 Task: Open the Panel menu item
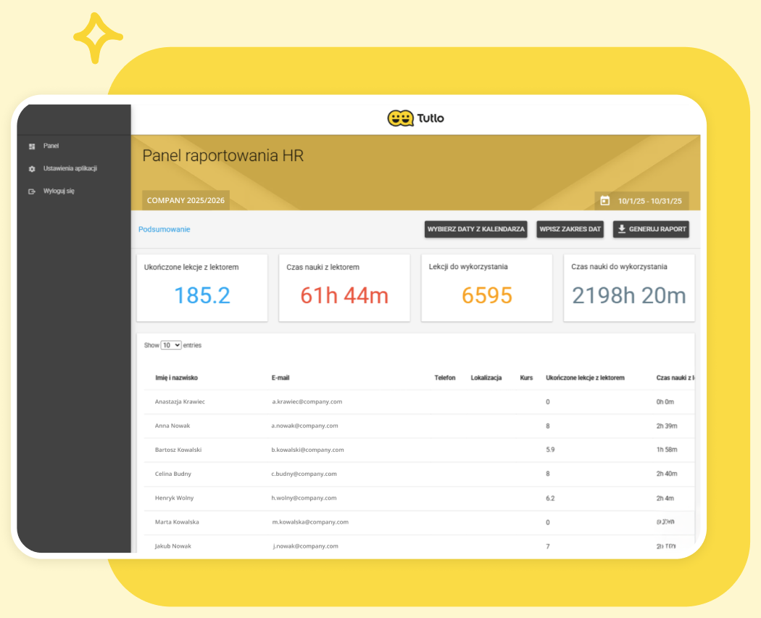51,146
